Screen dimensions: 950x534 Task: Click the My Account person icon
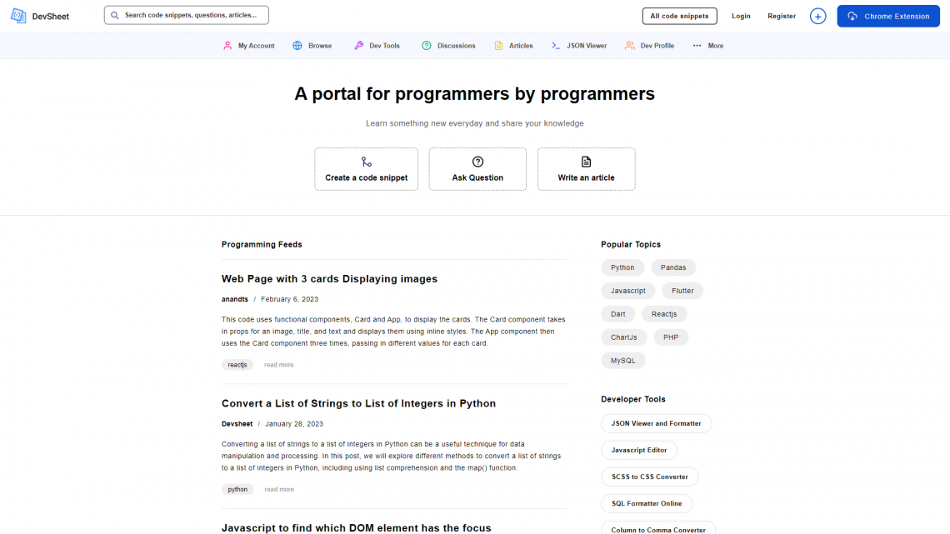pyautogui.click(x=227, y=46)
